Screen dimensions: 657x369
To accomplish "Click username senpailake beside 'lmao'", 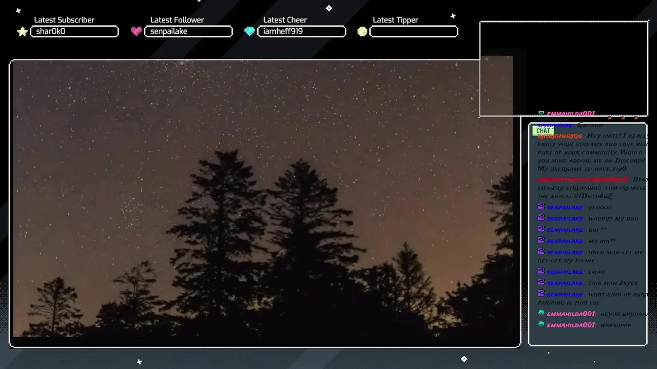I will point(565,272).
